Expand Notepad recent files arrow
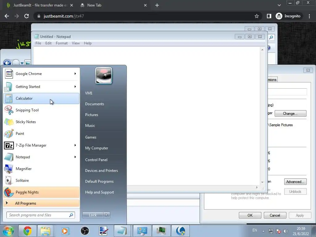Image resolution: width=316 pixels, height=237 pixels. 75,157
